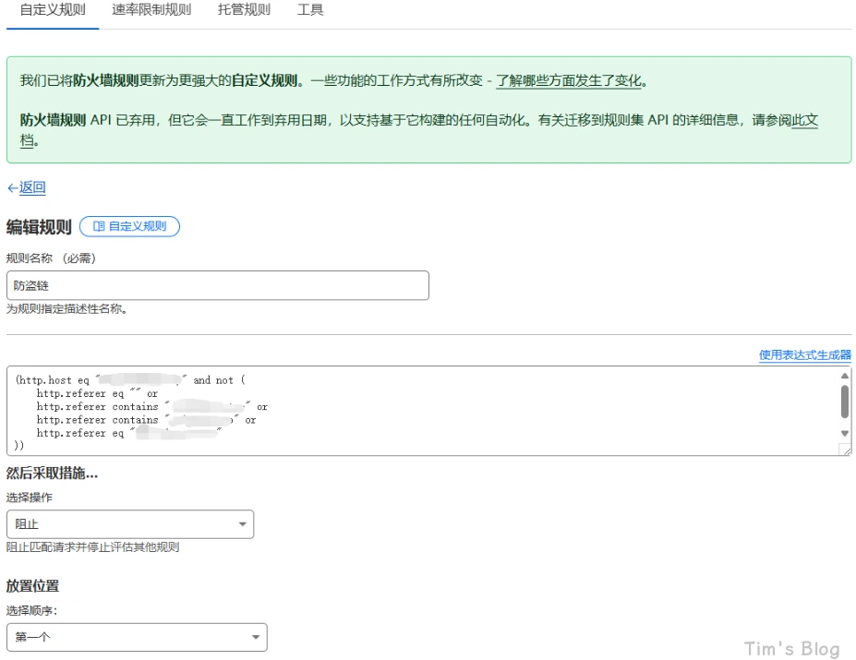The height and width of the screenshot is (660, 856).
Task: Focus the 规则名称 field containing 防盗链
Action: tap(218, 286)
